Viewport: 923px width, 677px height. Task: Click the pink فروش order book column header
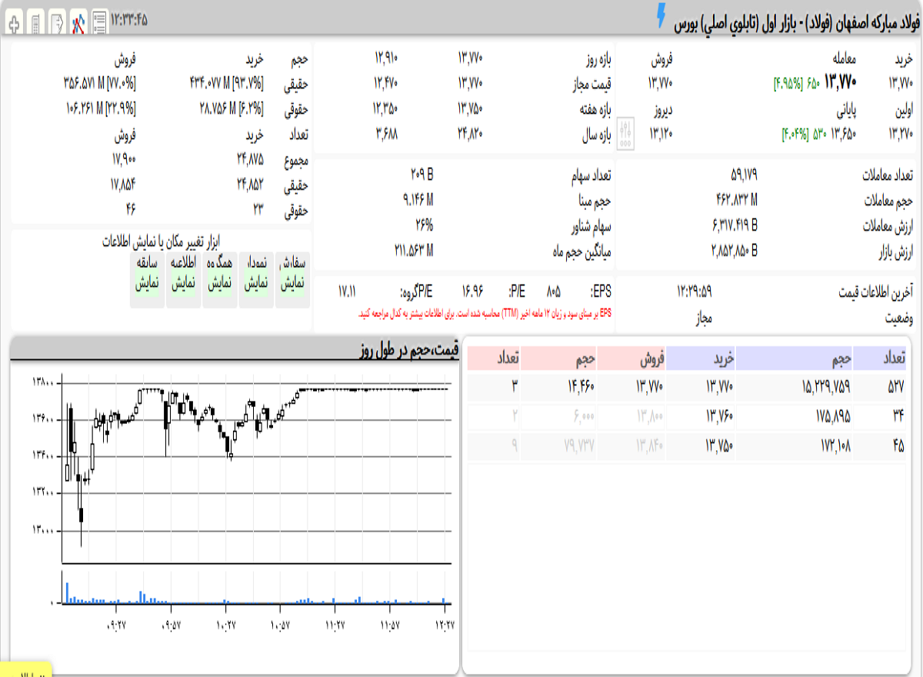tap(631, 359)
